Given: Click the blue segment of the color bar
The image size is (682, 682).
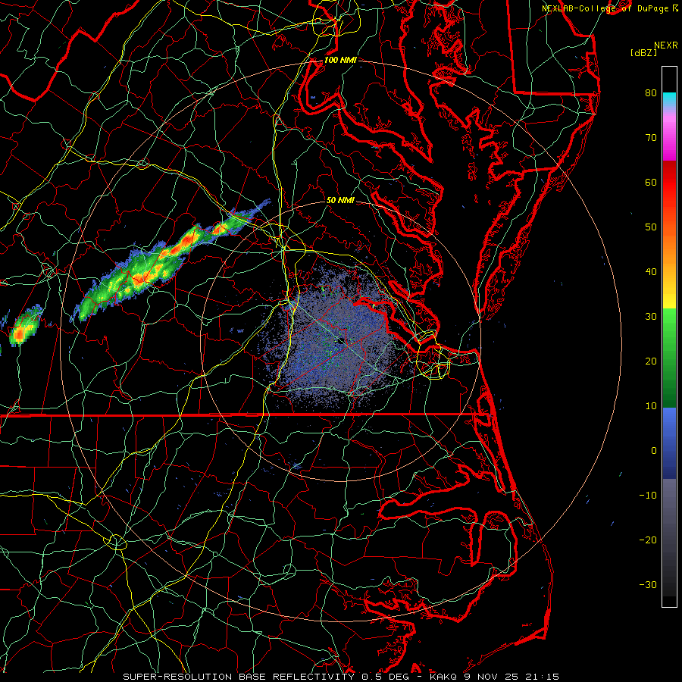Looking at the screenshot, I should pyautogui.click(x=669, y=443).
